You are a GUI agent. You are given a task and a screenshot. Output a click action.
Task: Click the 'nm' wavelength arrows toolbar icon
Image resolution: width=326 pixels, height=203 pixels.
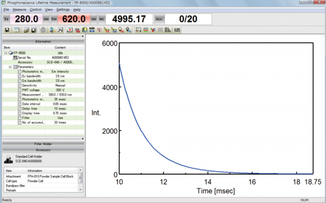click(x=92, y=30)
